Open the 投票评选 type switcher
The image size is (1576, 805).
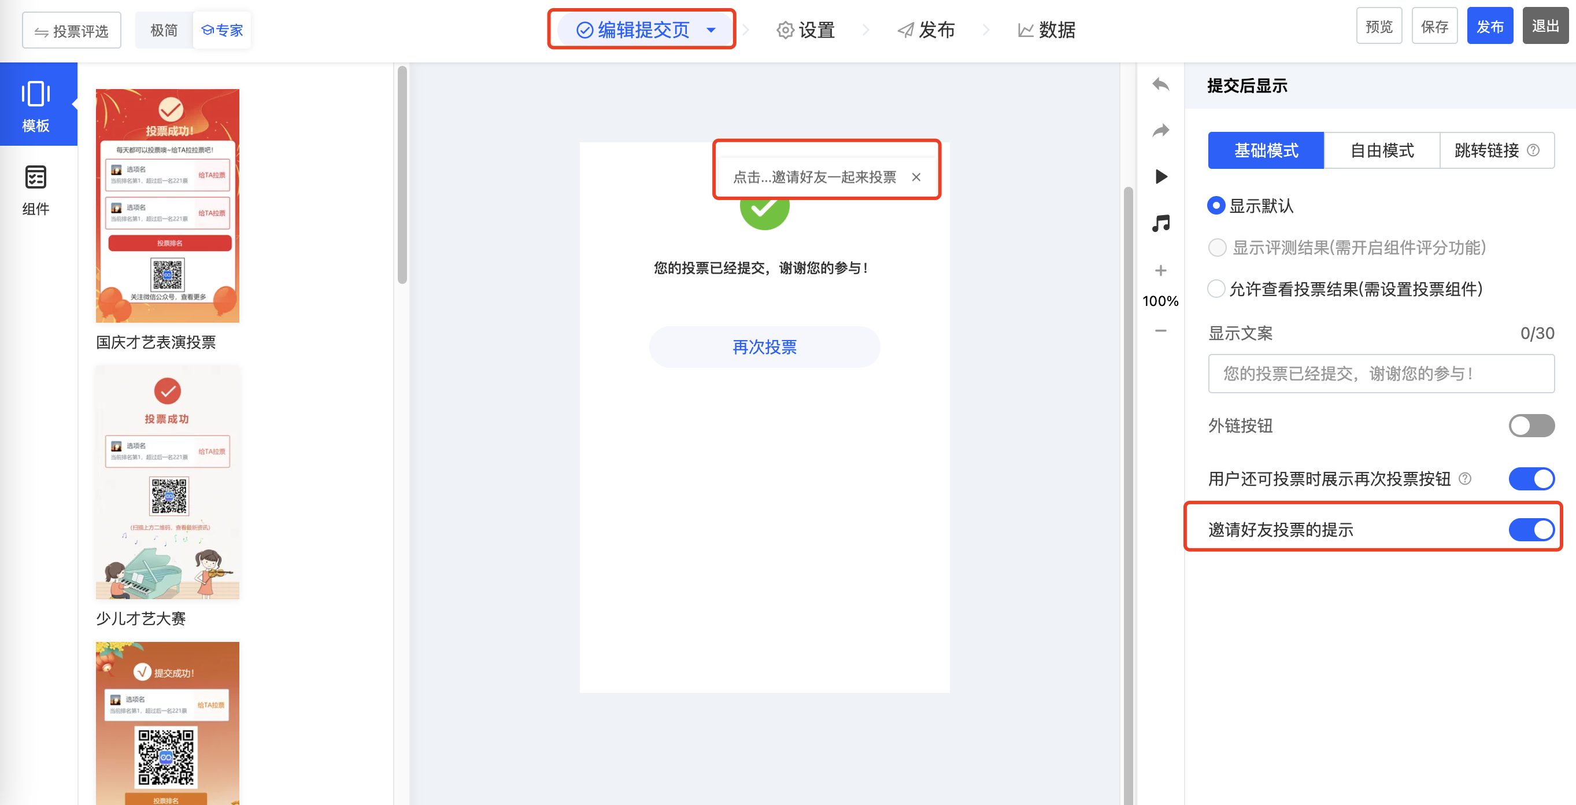point(72,31)
